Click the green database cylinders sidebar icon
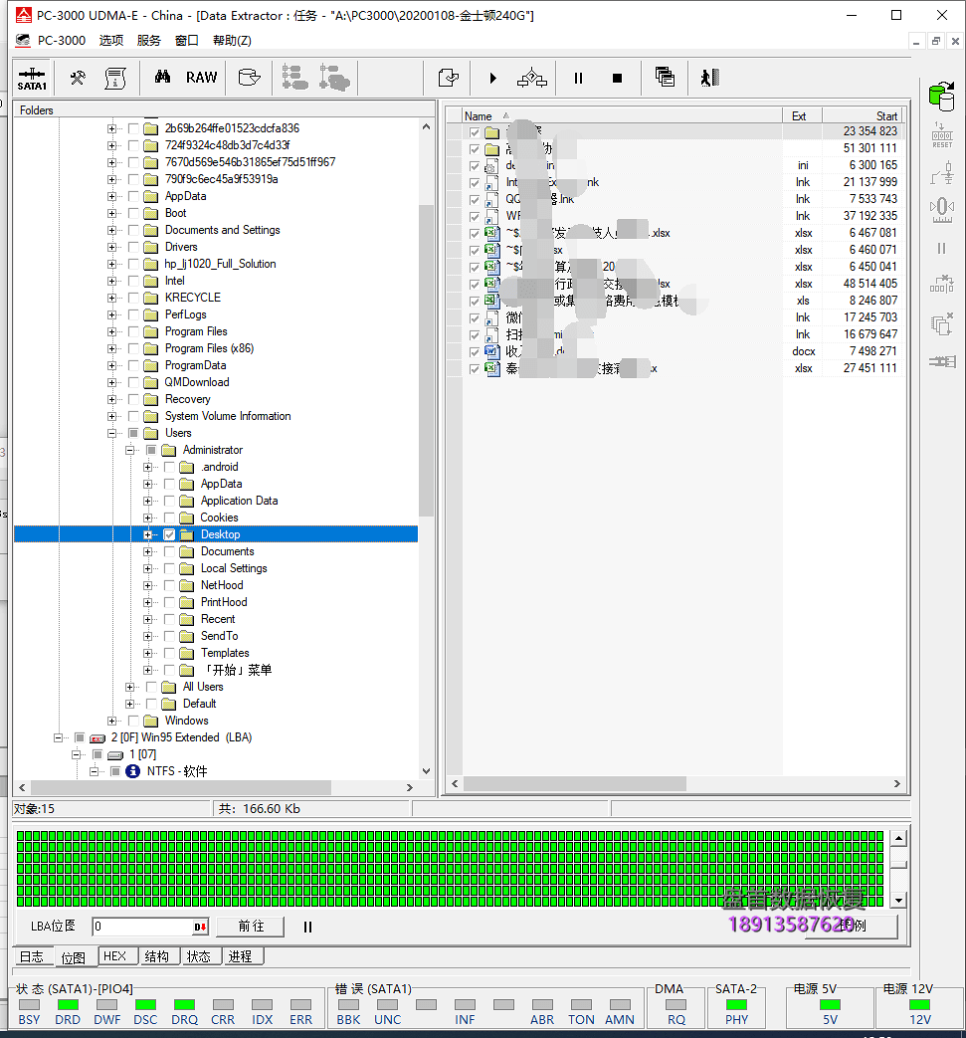Screen dimensions: 966x1038 pyautogui.click(x=941, y=97)
